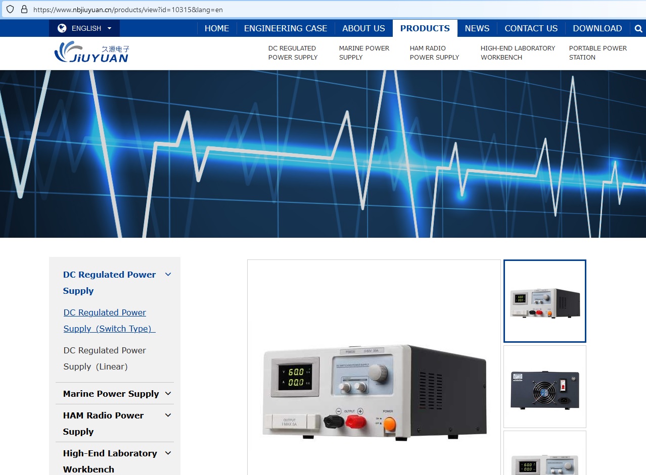The image size is (646, 475).
Task: Click the Jiuyuan logo
Action: point(92,52)
